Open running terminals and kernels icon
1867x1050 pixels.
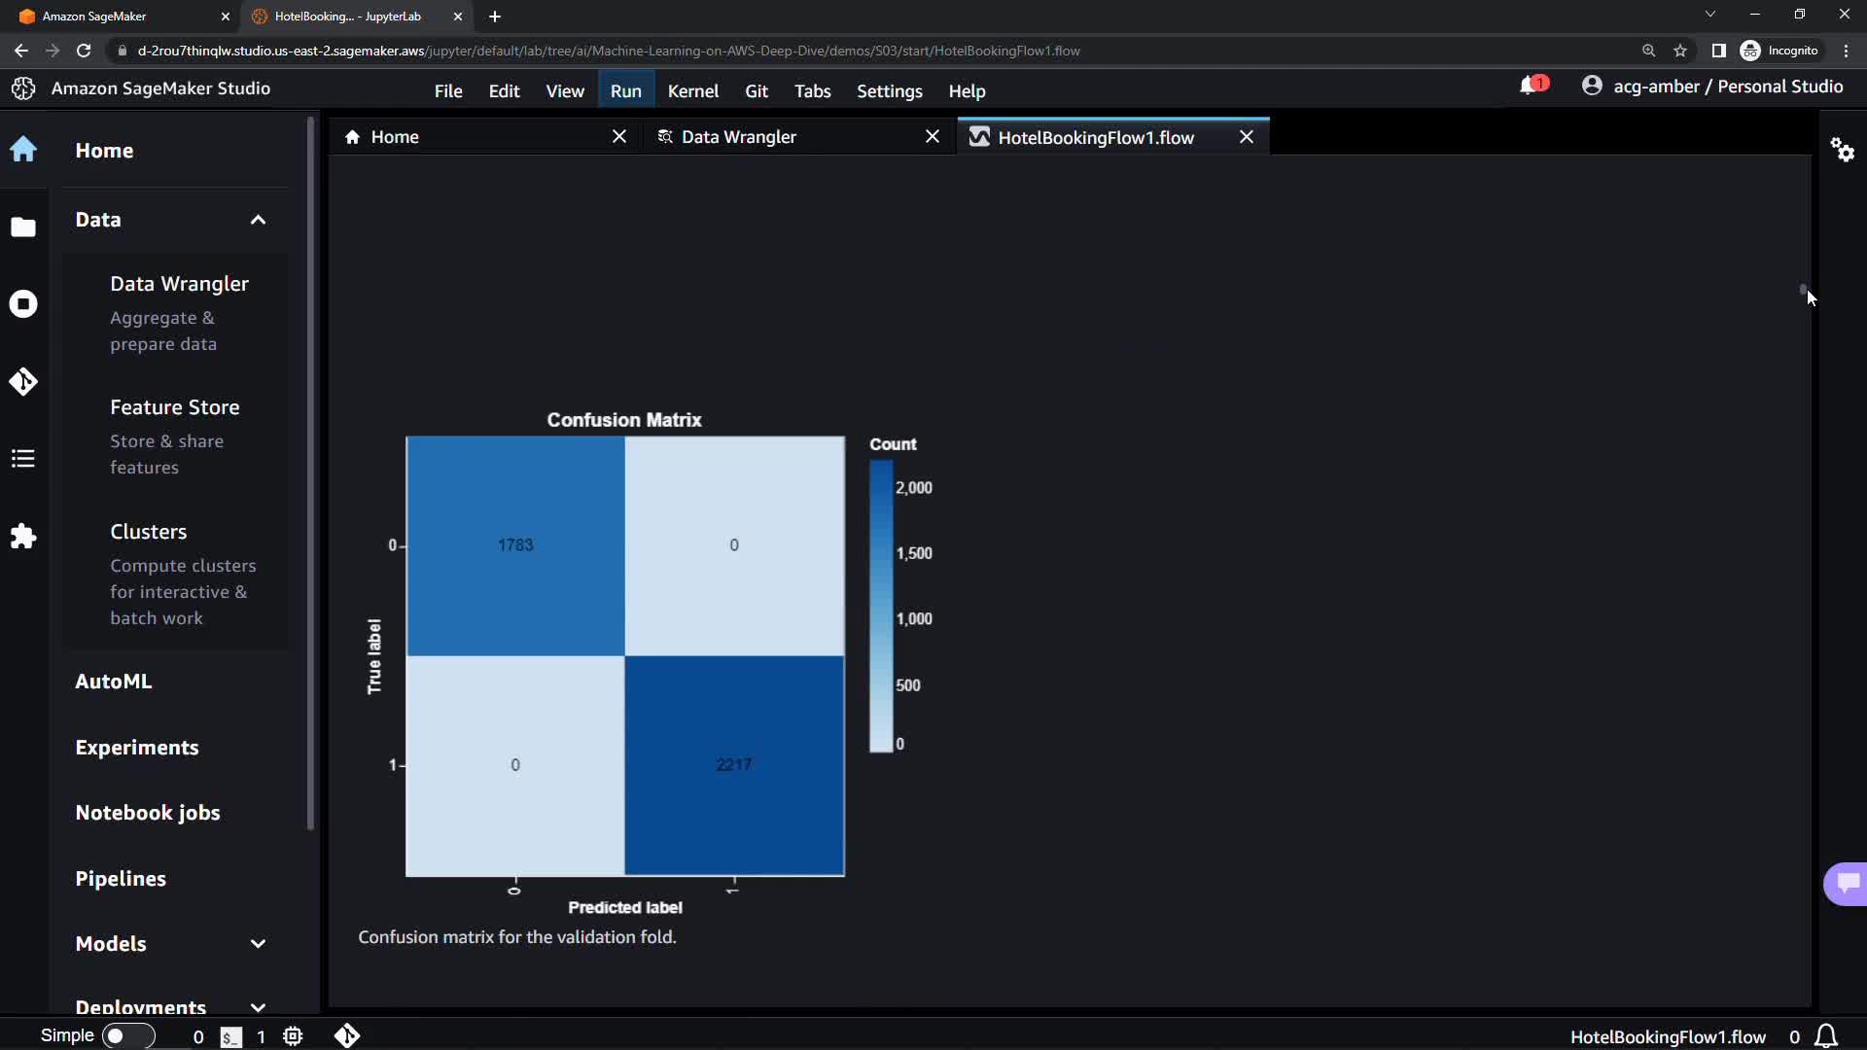click(23, 304)
